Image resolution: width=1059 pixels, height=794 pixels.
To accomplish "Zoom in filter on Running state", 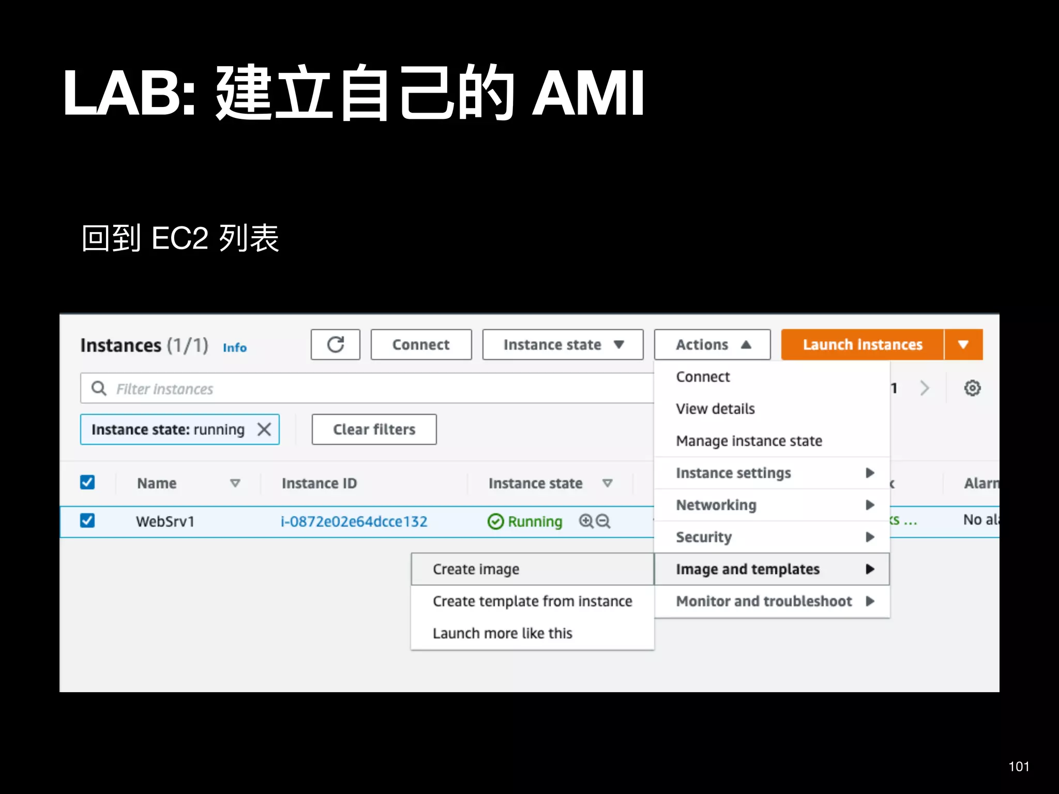I will point(586,521).
